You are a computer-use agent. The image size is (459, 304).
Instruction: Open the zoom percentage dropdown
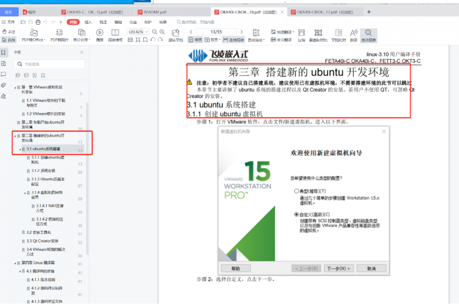pyautogui.click(x=147, y=31)
